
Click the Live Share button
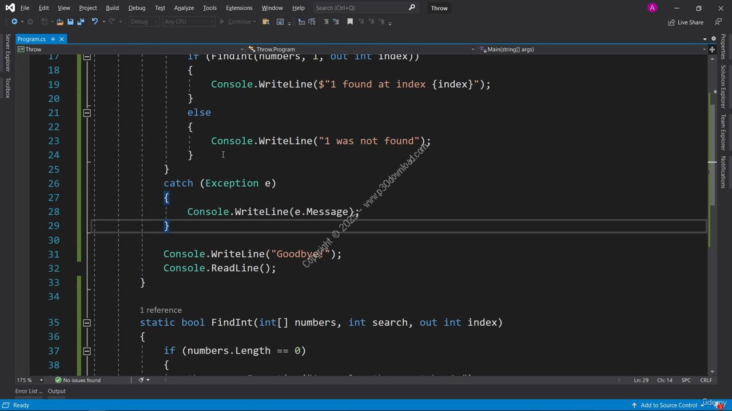pyautogui.click(x=686, y=22)
